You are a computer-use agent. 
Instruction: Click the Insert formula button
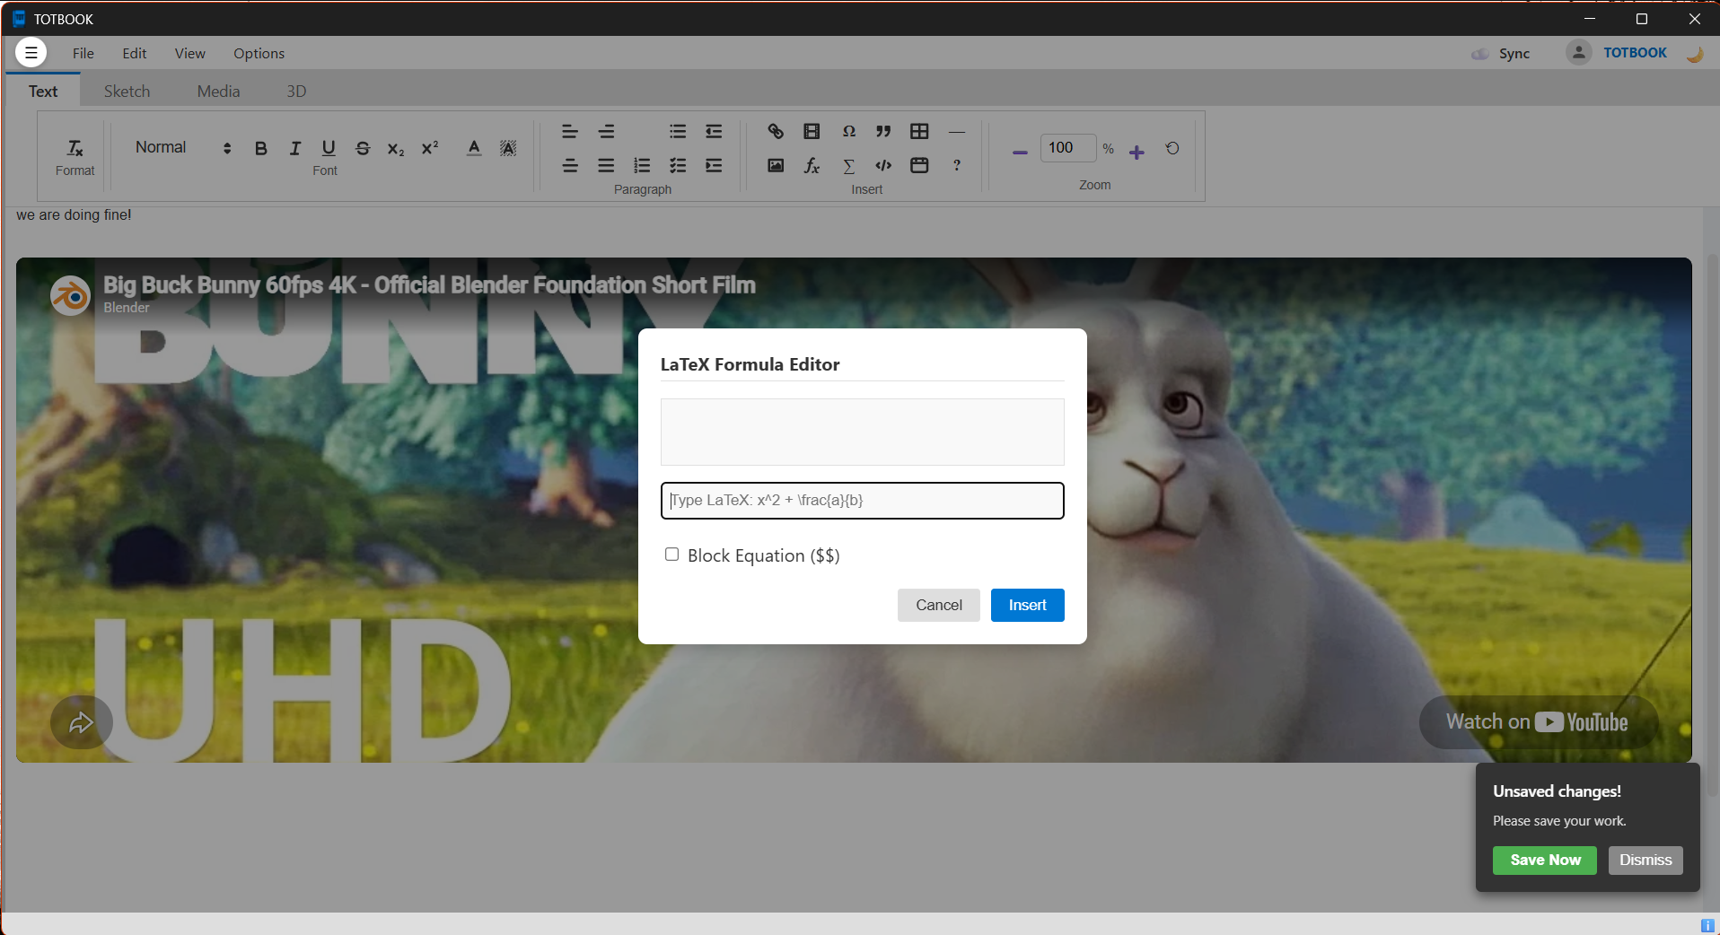click(x=1027, y=605)
